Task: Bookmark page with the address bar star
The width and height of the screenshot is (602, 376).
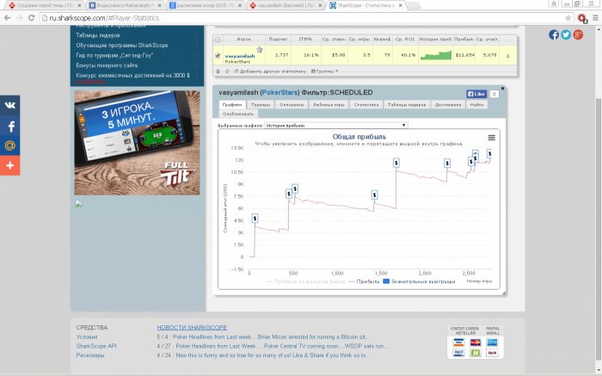Action: [568, 18]
